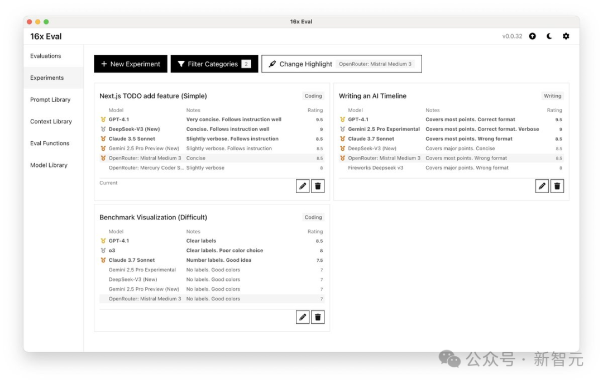Image resolution: width=603 pixels, height=383 pixels.
Task: Click bronze medal beside Claude 3.7 Sonnet in AI Timeline
Action: 342,139
